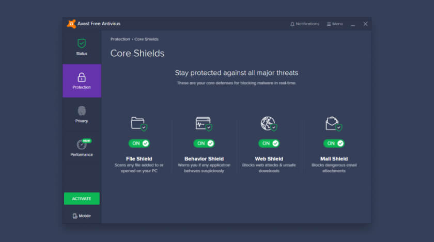
Task: Click the NEW badge on Performance
Action: 87,141
